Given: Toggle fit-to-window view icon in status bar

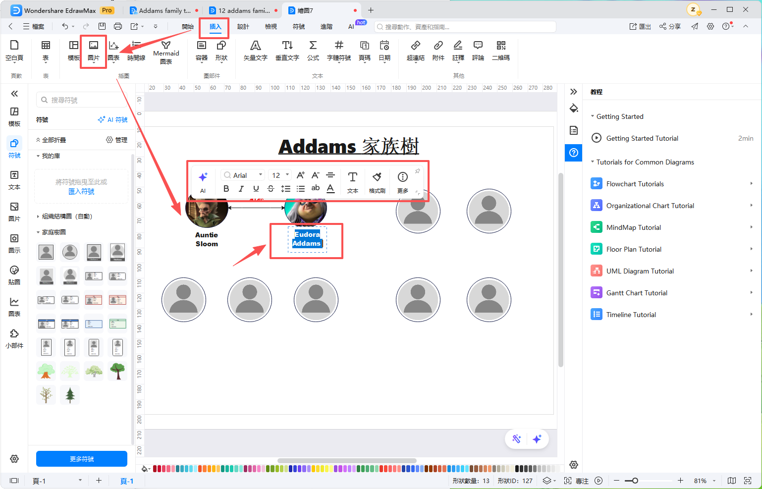Looking at the screenshot, I should click(747, 481).
